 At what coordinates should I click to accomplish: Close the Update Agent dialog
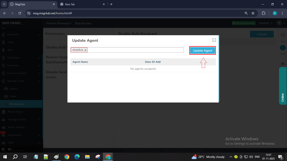coord(214,40)
